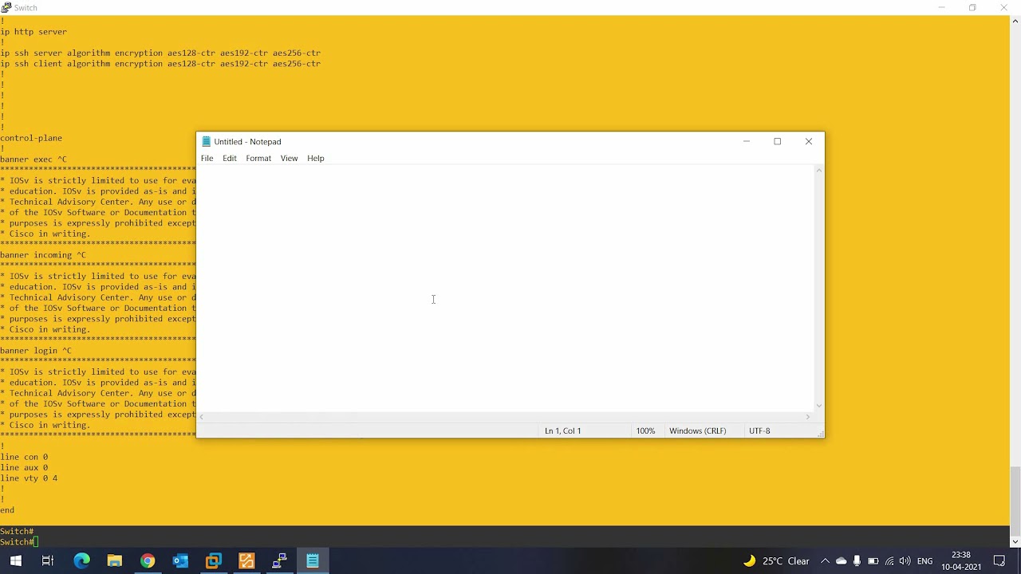Open Notepad Edit menu
Image resolution: width=1021 pixels, height=574 pixels.
(x=230, y=158)
